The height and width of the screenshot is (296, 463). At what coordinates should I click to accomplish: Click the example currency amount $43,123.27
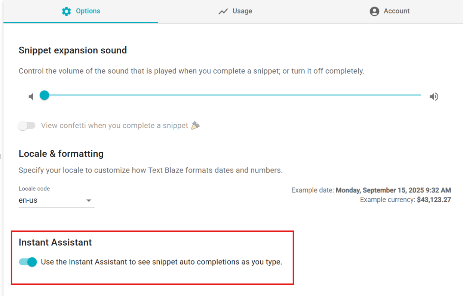pos(434,200)
